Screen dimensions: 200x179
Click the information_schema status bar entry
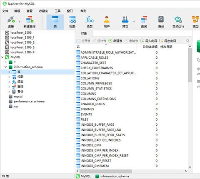tap(112, 176)
